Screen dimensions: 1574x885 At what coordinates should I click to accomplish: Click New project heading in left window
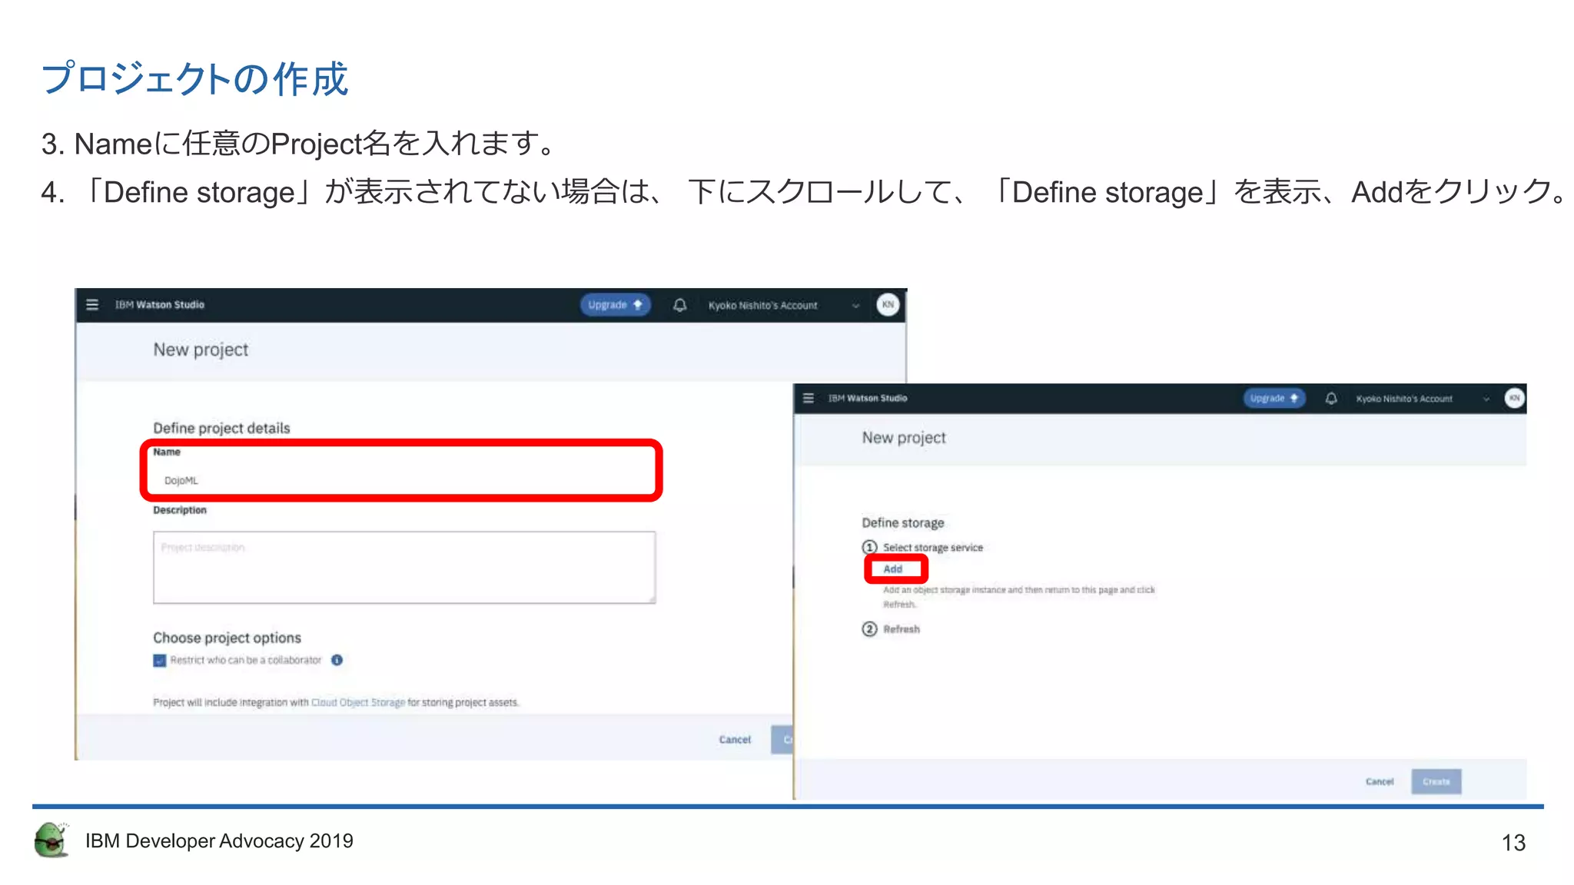pos(201,350)
